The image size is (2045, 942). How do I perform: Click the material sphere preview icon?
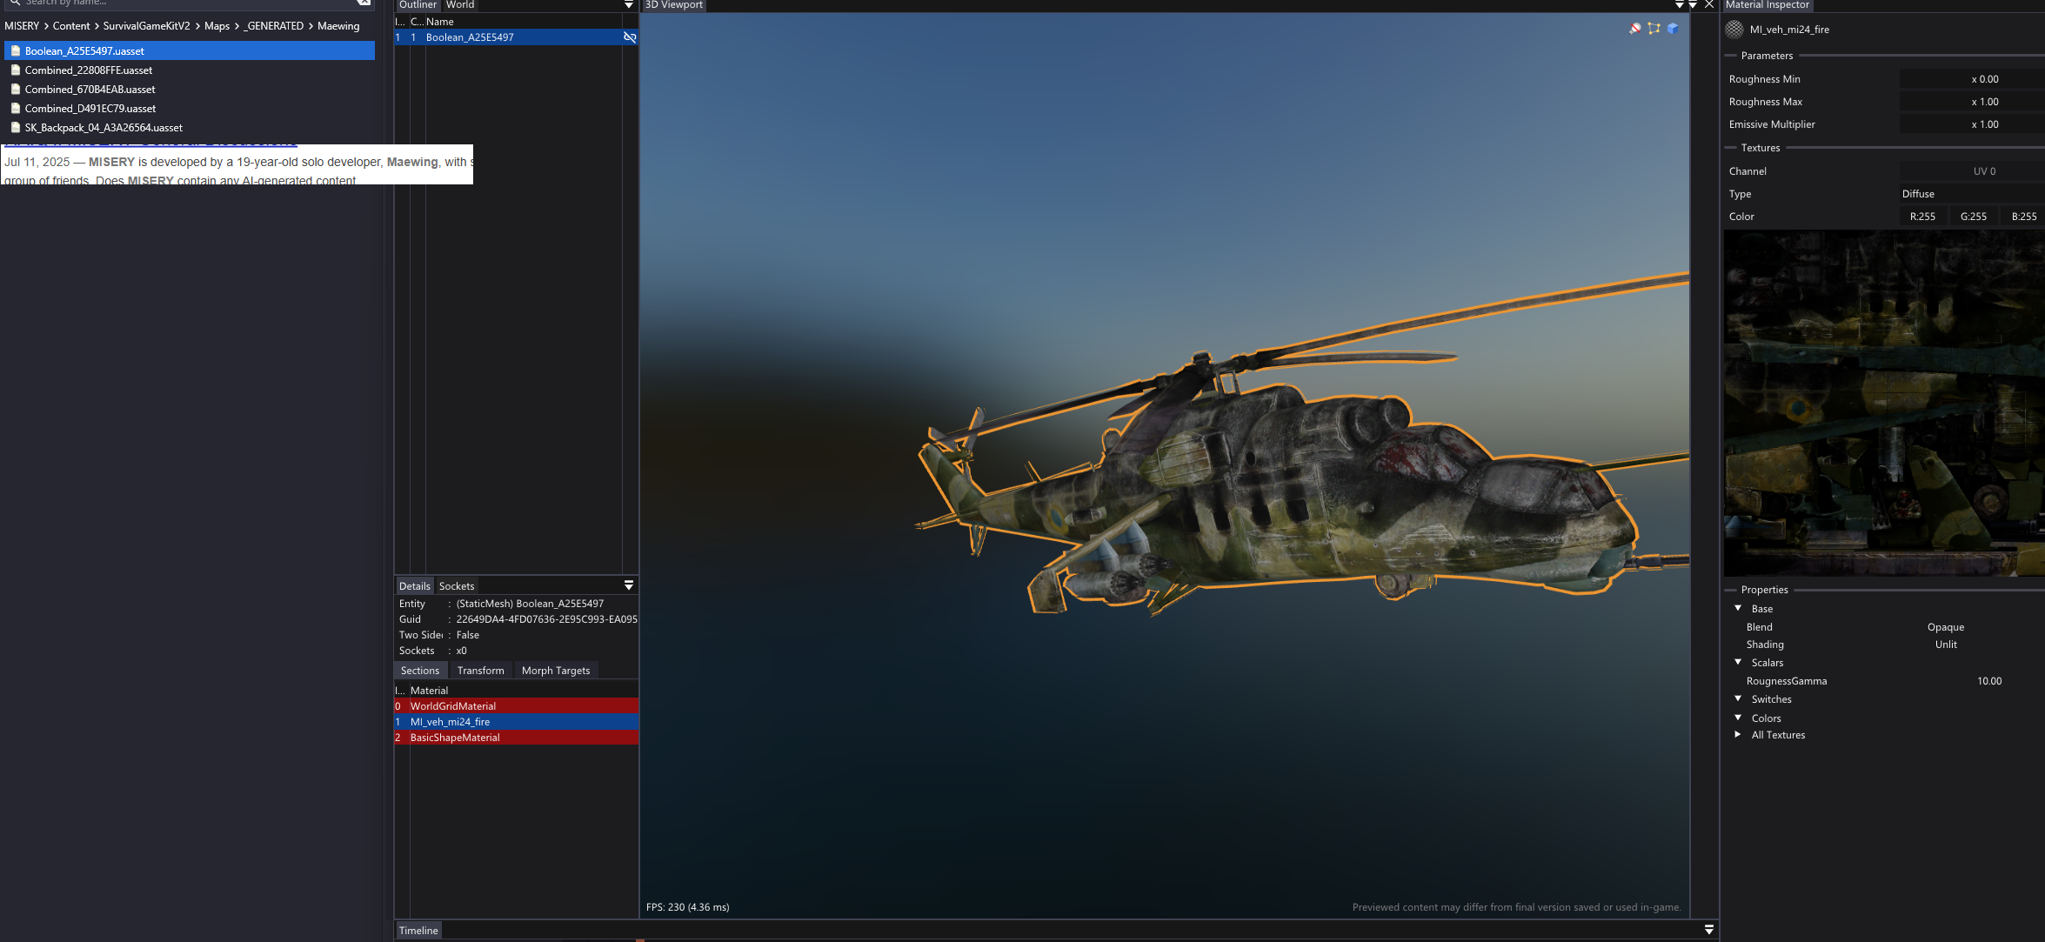[x=1734, y=30]
